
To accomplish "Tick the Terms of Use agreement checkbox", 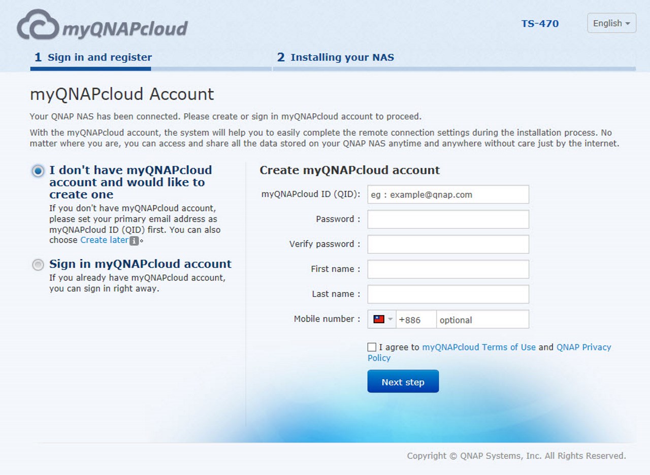I will tap(372, 347).
